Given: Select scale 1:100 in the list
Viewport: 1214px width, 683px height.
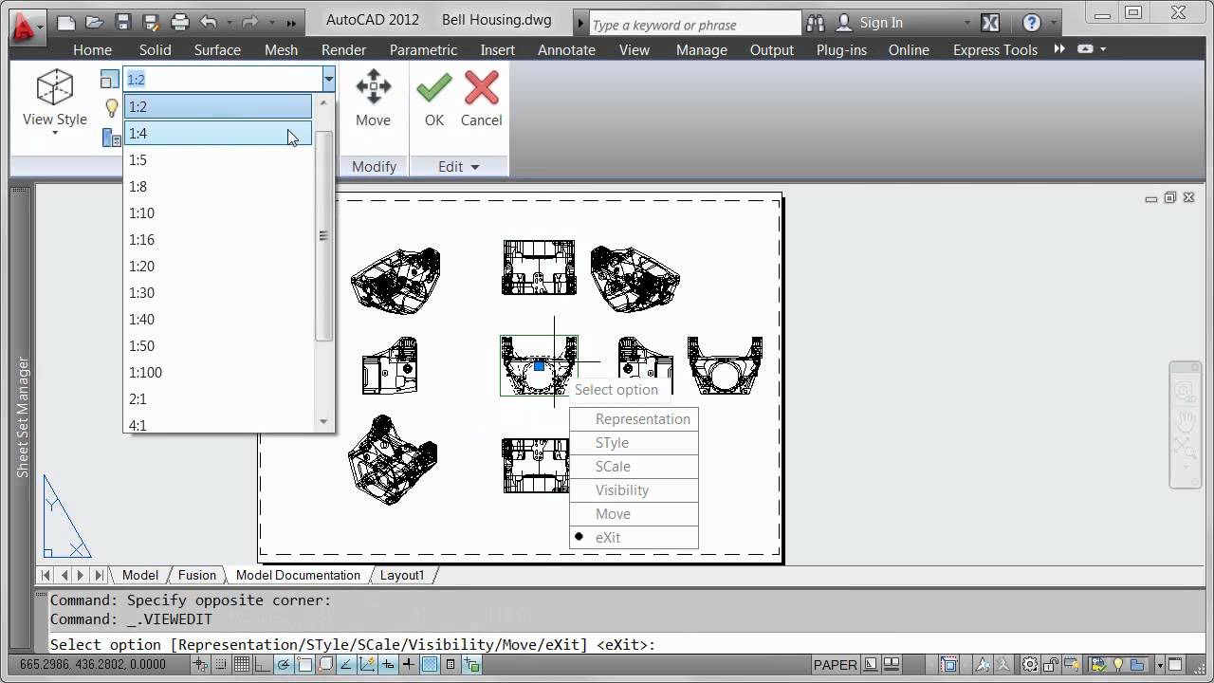Looking at the screenshot, I should coord(218,373).
